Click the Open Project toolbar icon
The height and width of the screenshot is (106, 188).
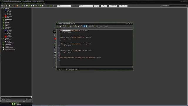[x=4, y=6]
